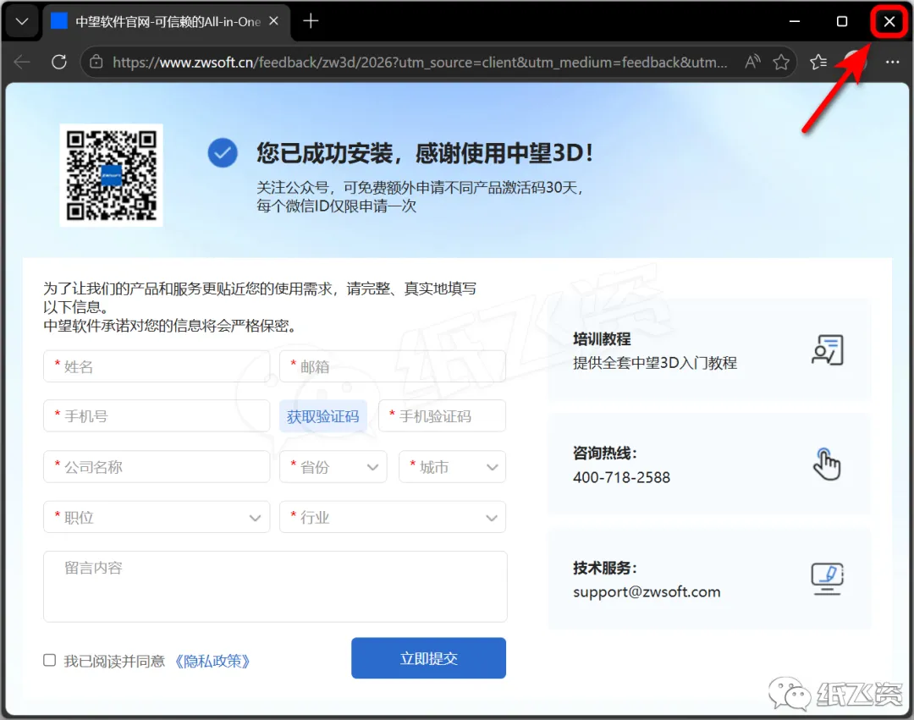Click 提供全套中望3D入门教程 description text

pos(654,363)
